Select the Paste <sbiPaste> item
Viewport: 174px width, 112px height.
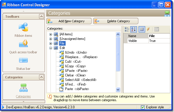coord(77,89)
